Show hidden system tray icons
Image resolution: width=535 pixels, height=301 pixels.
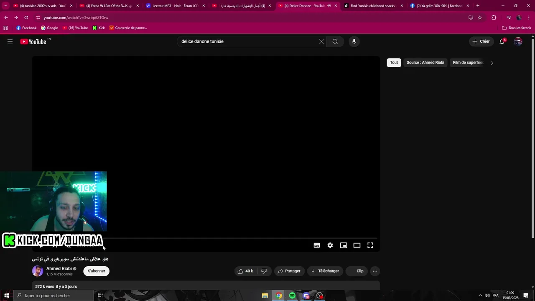pos(480,296)
